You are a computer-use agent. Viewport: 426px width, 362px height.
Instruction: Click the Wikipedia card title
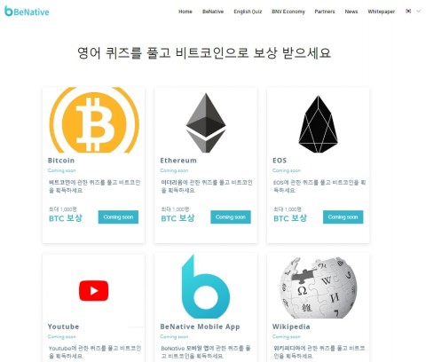pyautogui.click(x=291, y=327)
